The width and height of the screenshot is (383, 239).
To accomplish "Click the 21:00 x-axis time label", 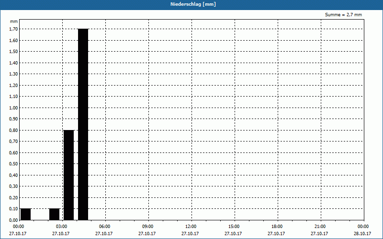I will pyautogui.click(x=321, y=227).
